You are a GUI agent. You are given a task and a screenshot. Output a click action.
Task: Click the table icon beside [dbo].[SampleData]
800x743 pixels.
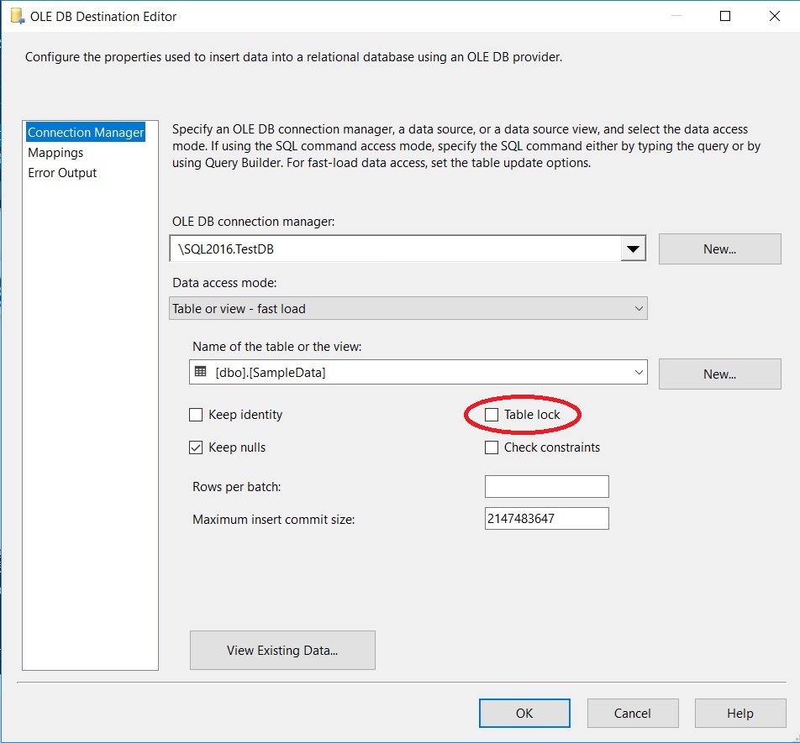coord(200,373)
